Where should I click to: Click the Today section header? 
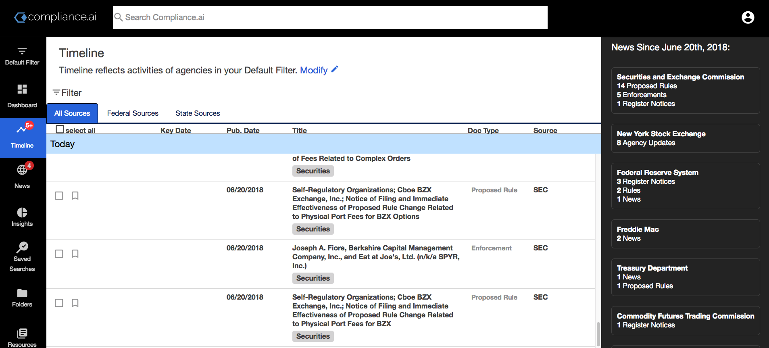tap(324, 144)
